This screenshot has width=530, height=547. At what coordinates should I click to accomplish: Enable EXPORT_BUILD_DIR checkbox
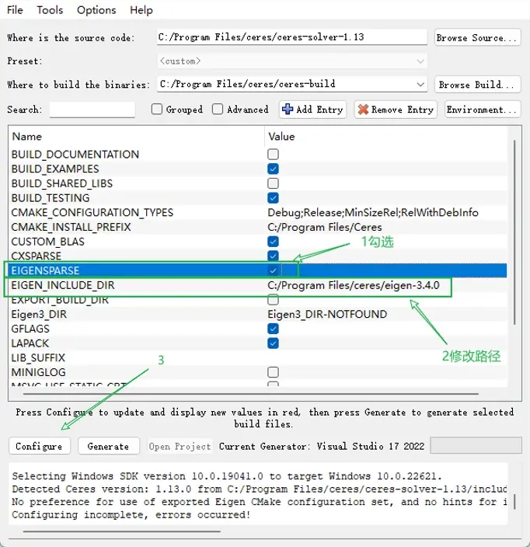point(273,300)
